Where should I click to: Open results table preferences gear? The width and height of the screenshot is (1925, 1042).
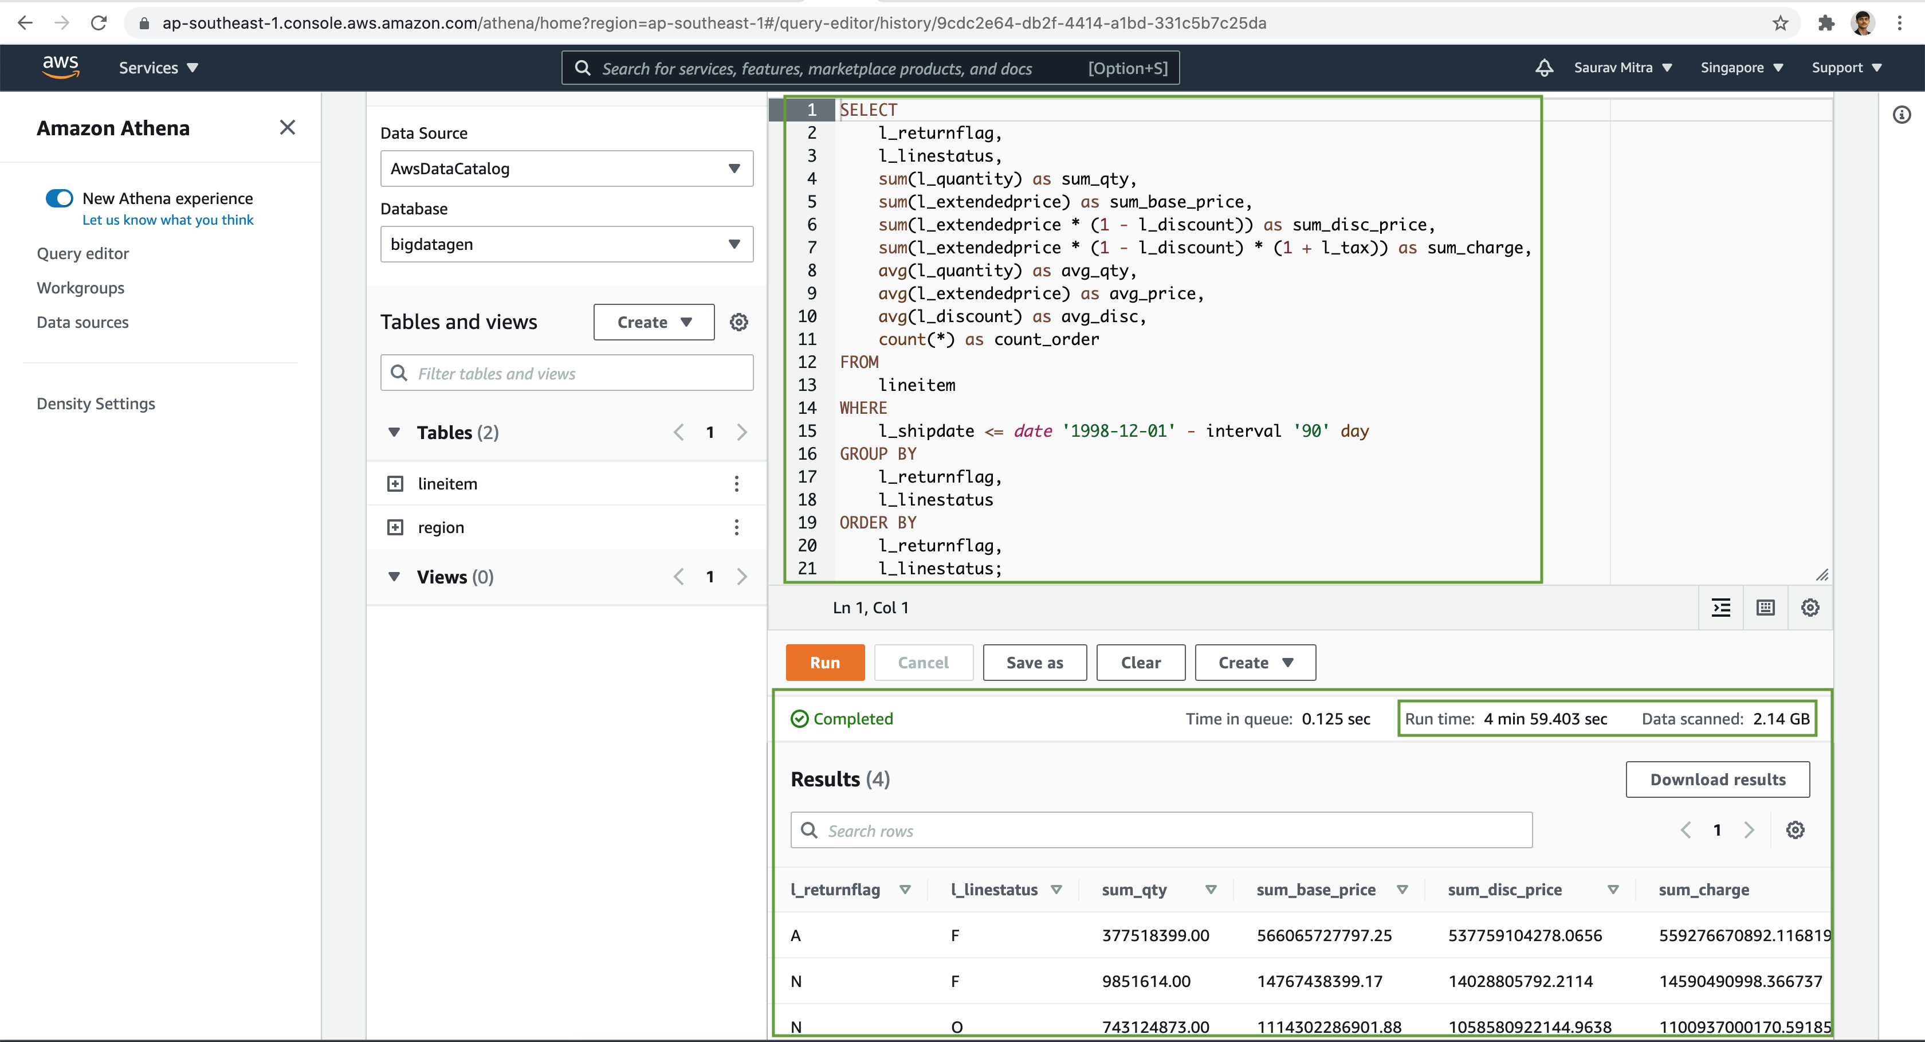pos(1794,830)
